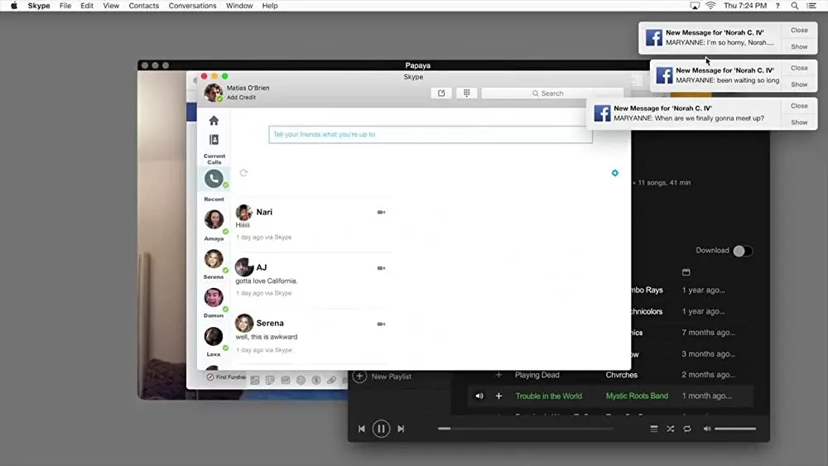Pause the currently playing Spotify track
The height and width of the screenshot is (466, 828).
(x=381, y=429)
